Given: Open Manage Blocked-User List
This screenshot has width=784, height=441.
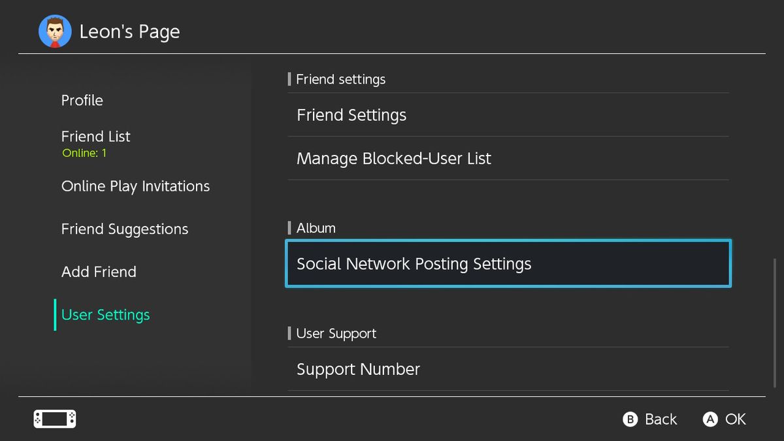Looking at the screenshot, I should pyautogui.click(x=393, y=158).
